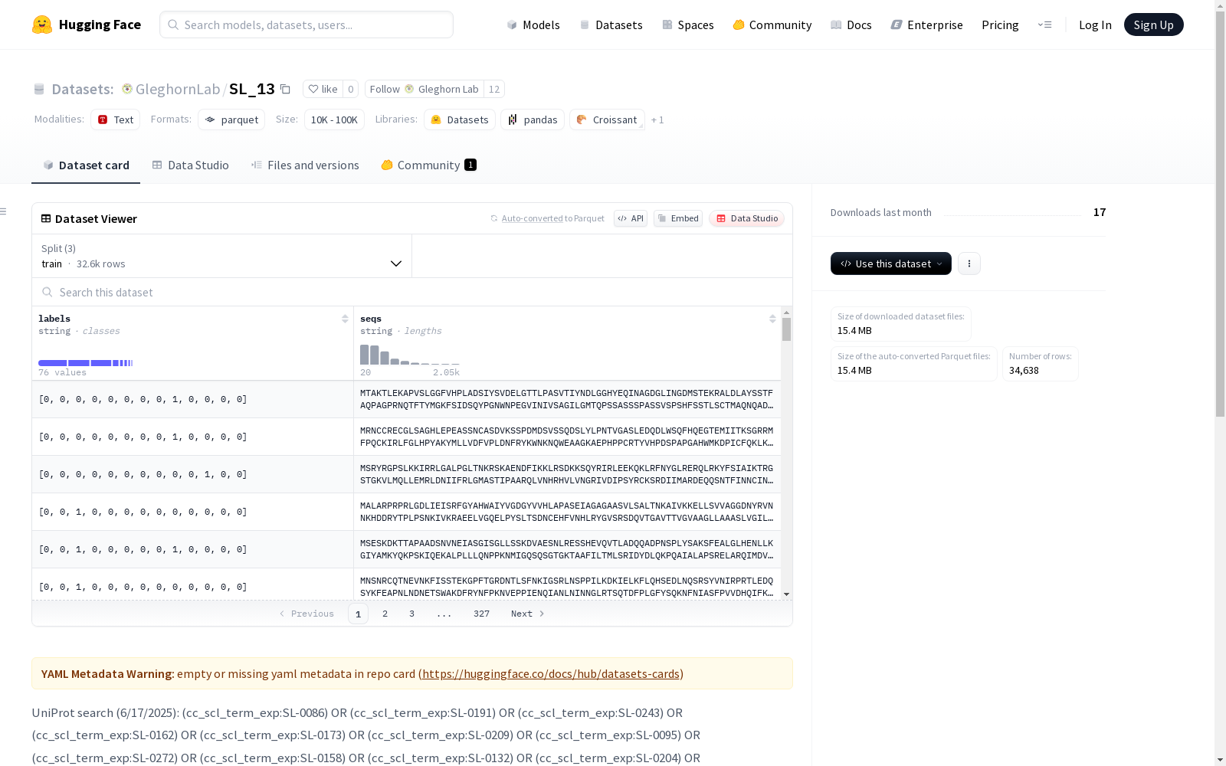The width and height of the screenshot is (1226, 766).
Task: Follow Gleghorn Lab
Action: (x=425, y=89)
